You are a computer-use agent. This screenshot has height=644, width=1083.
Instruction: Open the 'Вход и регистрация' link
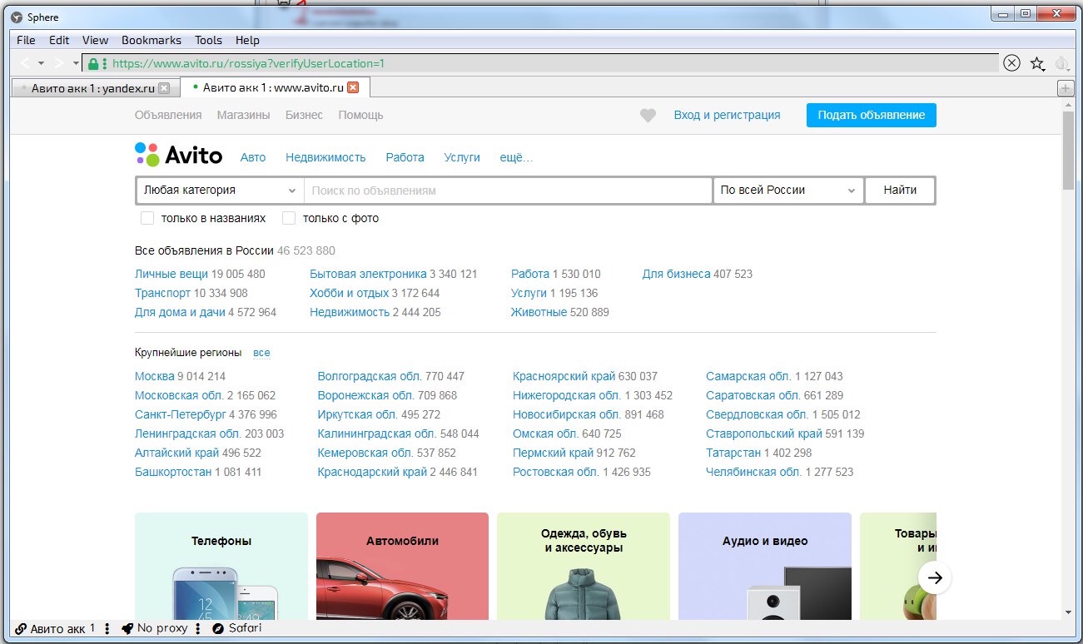727,116
